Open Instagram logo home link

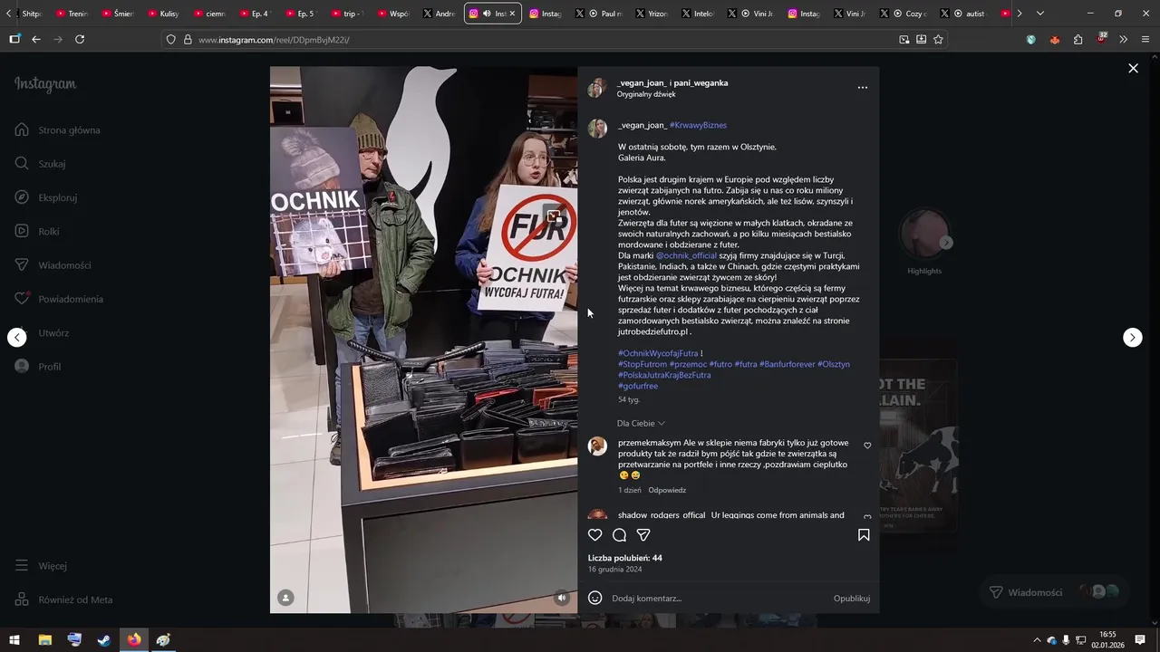(45, 84)
